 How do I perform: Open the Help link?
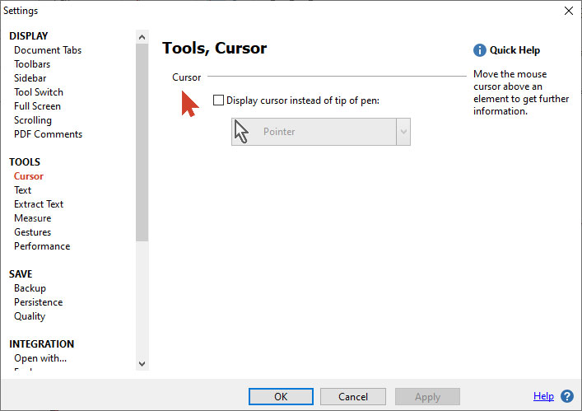click(543, 396)
